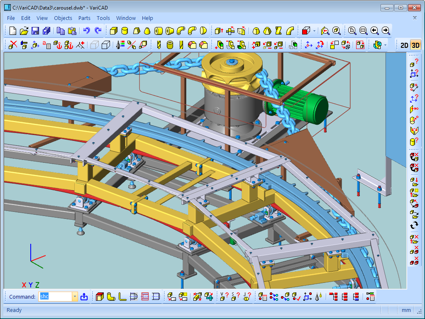The width and height of the screenshot is (425, 319).
Task: Open the Tools menu
Action: point(103,18)
